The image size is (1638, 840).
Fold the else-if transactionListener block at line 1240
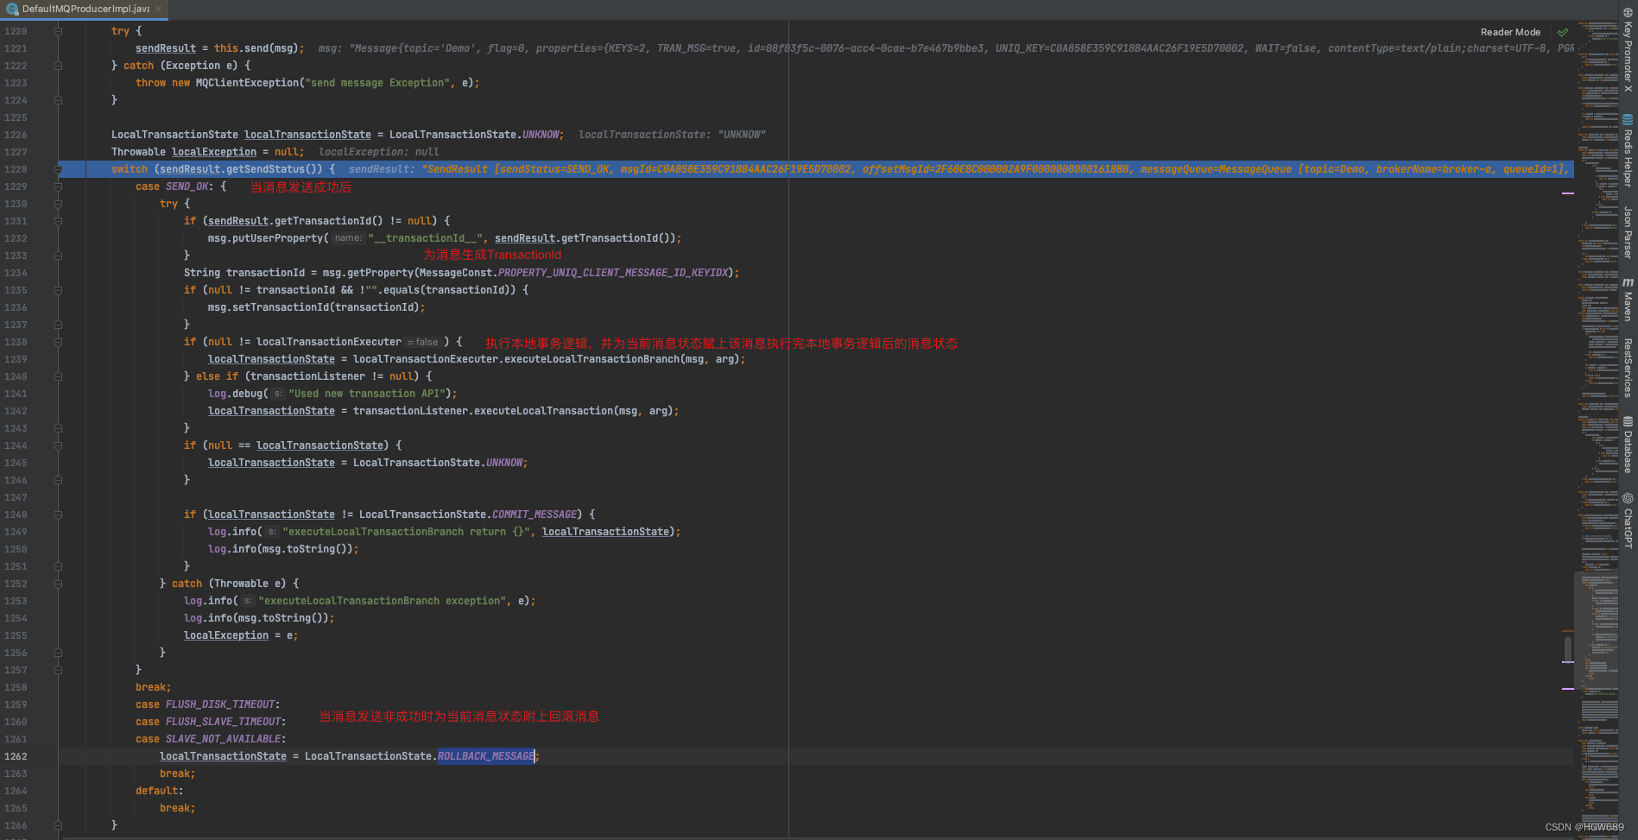point(58,376)
